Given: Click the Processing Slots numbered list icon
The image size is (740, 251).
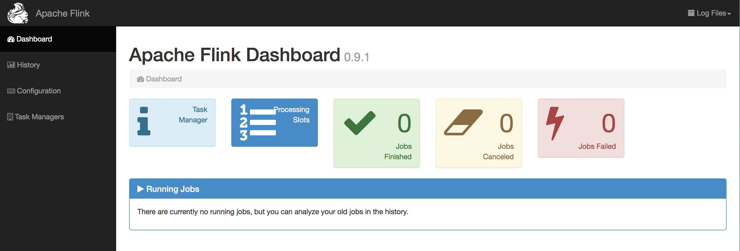Looking at the screenshot, I should pyautogui.click(x=258, y=122).
